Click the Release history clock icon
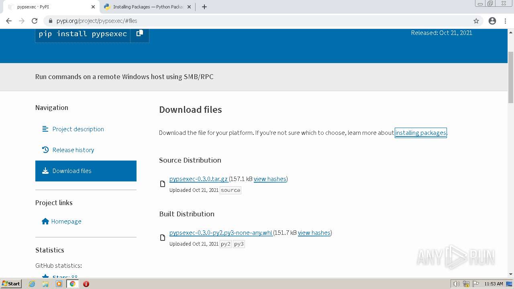The height and width of the screenshot is (289, 514). pos(45,150)
